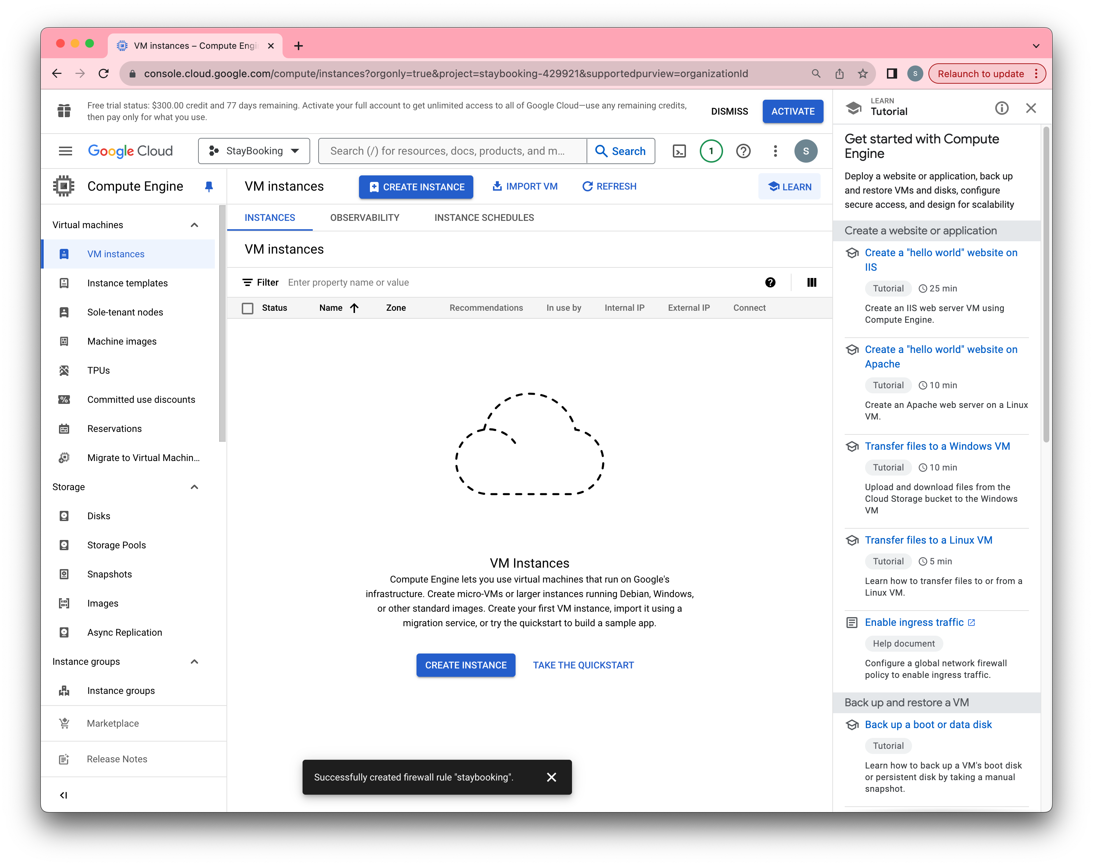The image size is (1093, 866).
Task: Open the StayBooking project dropdown
Action: (x=254, y=151)
